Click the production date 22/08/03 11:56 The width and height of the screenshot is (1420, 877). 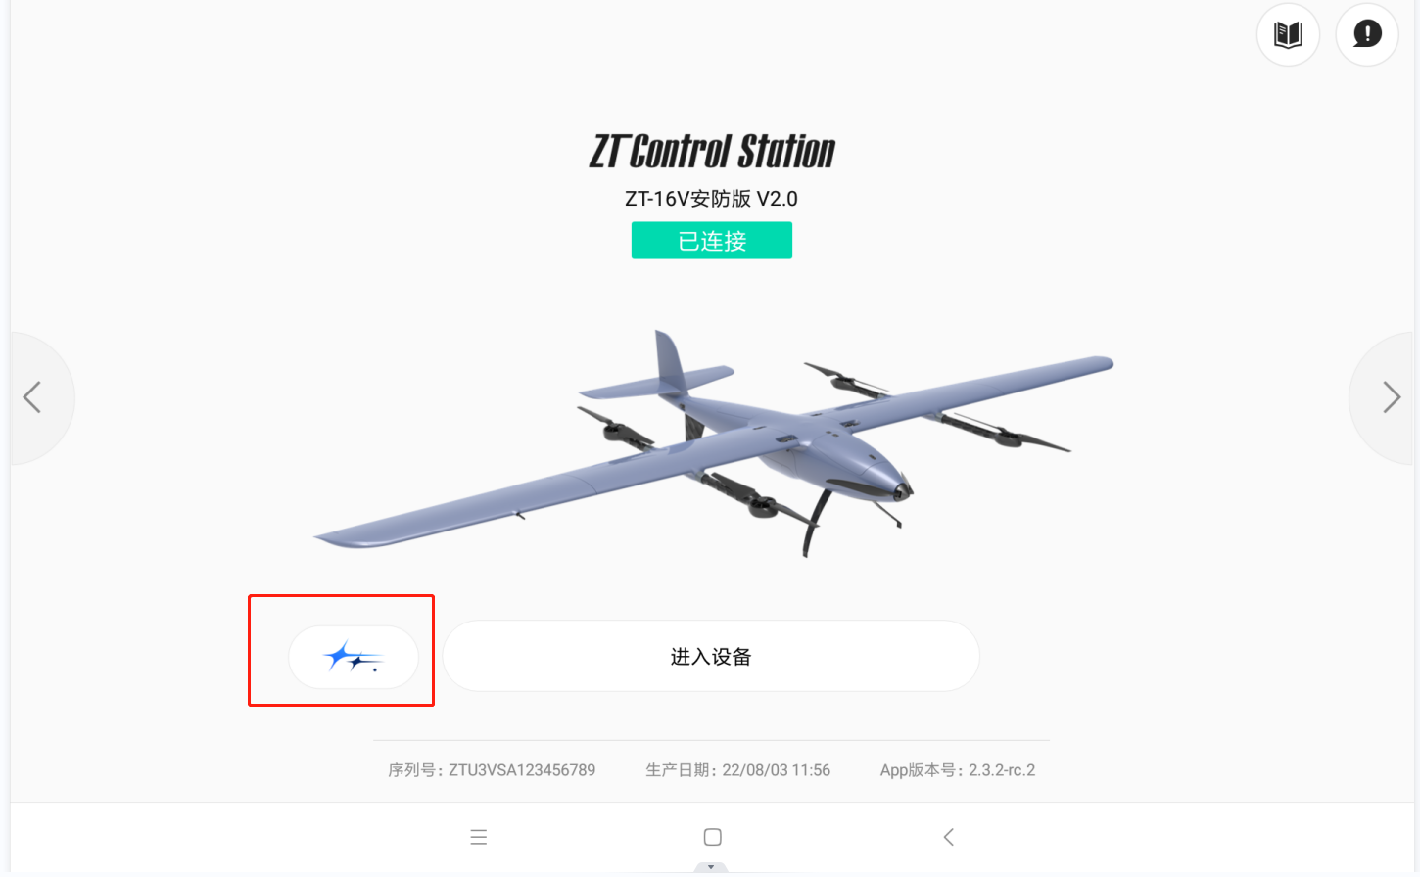[777, 770]
